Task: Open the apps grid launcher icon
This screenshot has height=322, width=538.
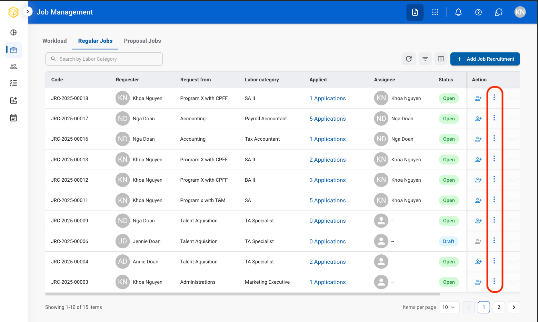Action: 435,12
